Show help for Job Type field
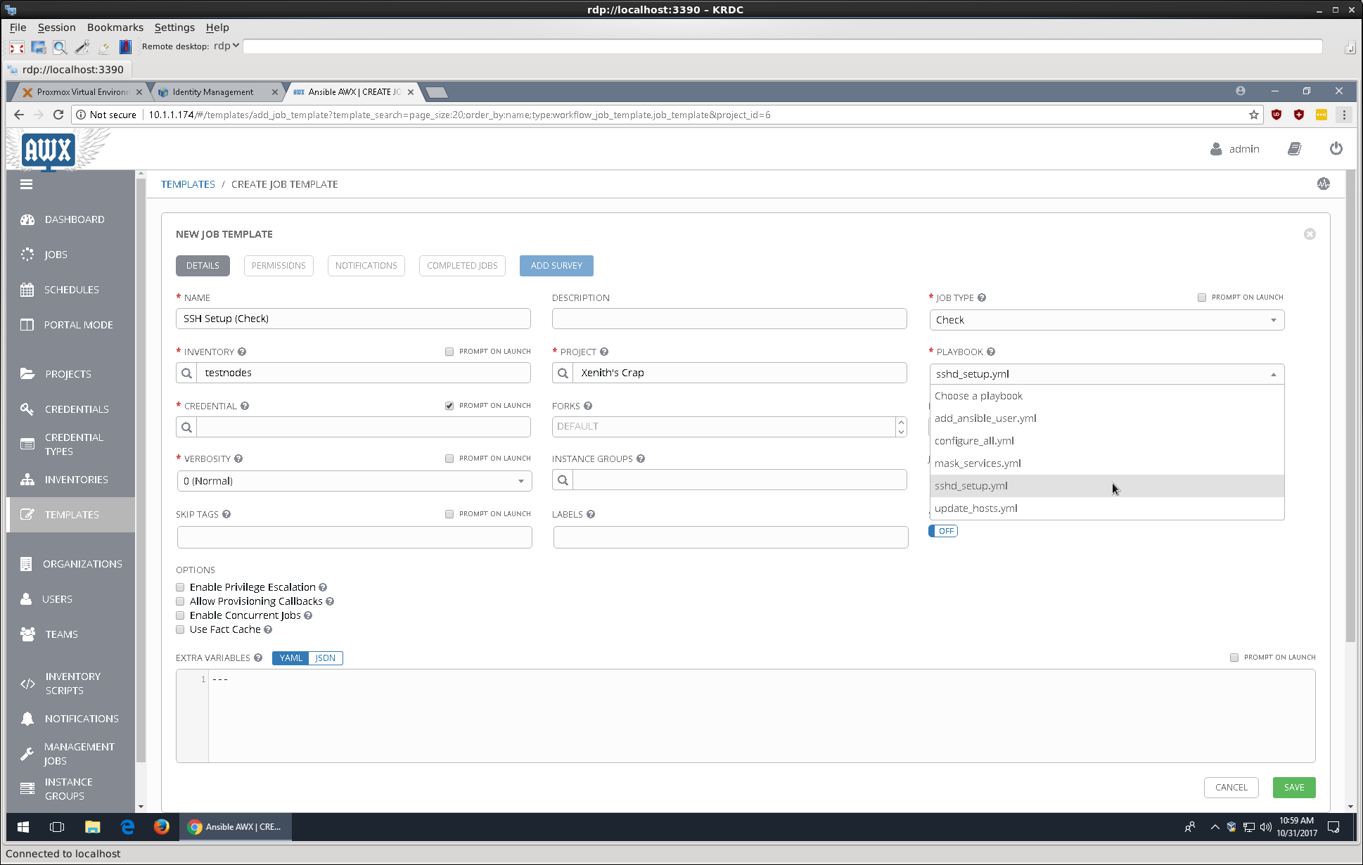The width and height of the screenshot is (1363, 865). (982, 297)
